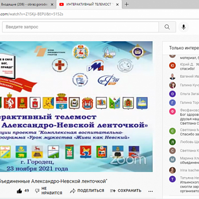Close the Входящие (206) mail tab
199x199 pixels.
click(52, 4)
